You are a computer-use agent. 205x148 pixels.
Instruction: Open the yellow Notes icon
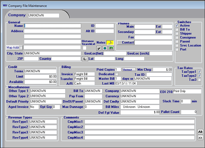110,43
